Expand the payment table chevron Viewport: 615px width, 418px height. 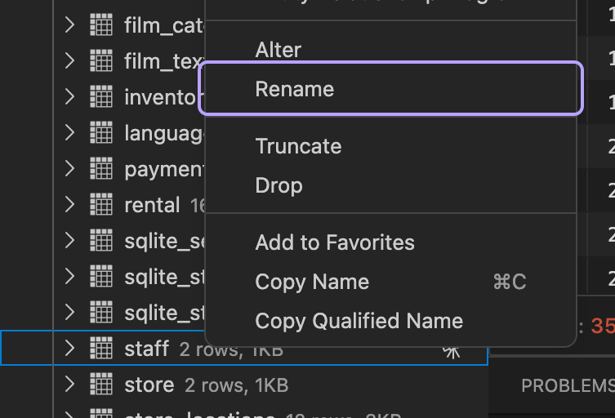click(69, 169)
